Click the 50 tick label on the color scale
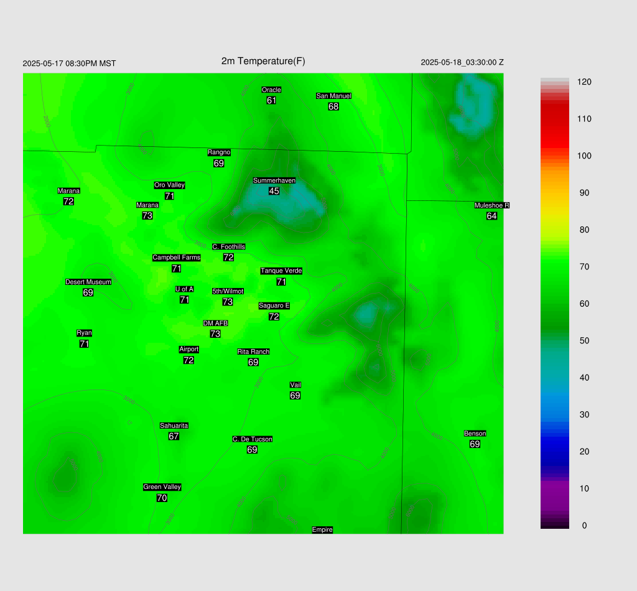The width and height of the screenshot is (637, 591). point(584,341)
